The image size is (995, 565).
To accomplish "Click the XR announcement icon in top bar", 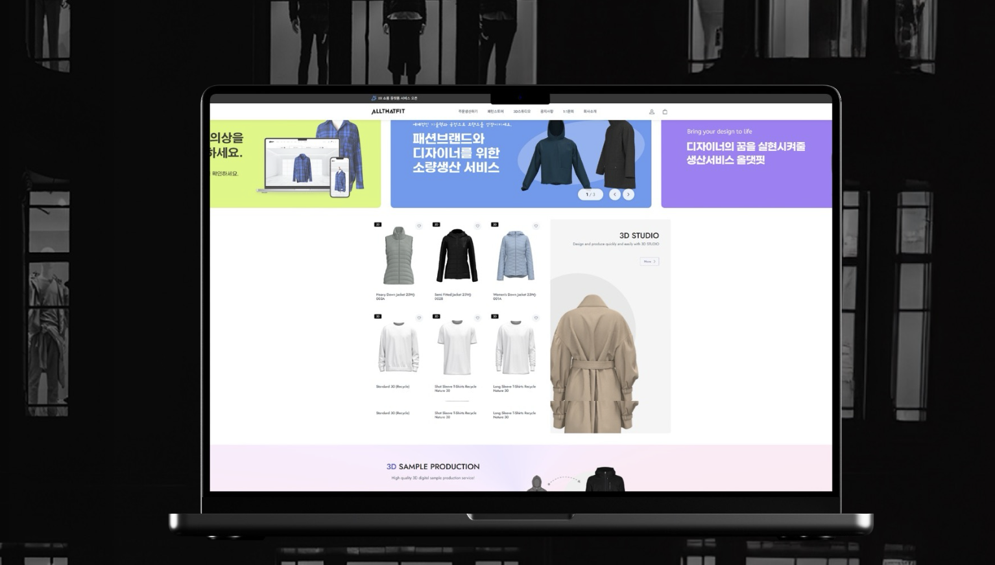I will [374, 98].
